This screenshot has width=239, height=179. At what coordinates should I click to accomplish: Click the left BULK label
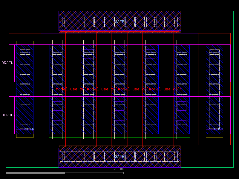(x=29, y=129)
